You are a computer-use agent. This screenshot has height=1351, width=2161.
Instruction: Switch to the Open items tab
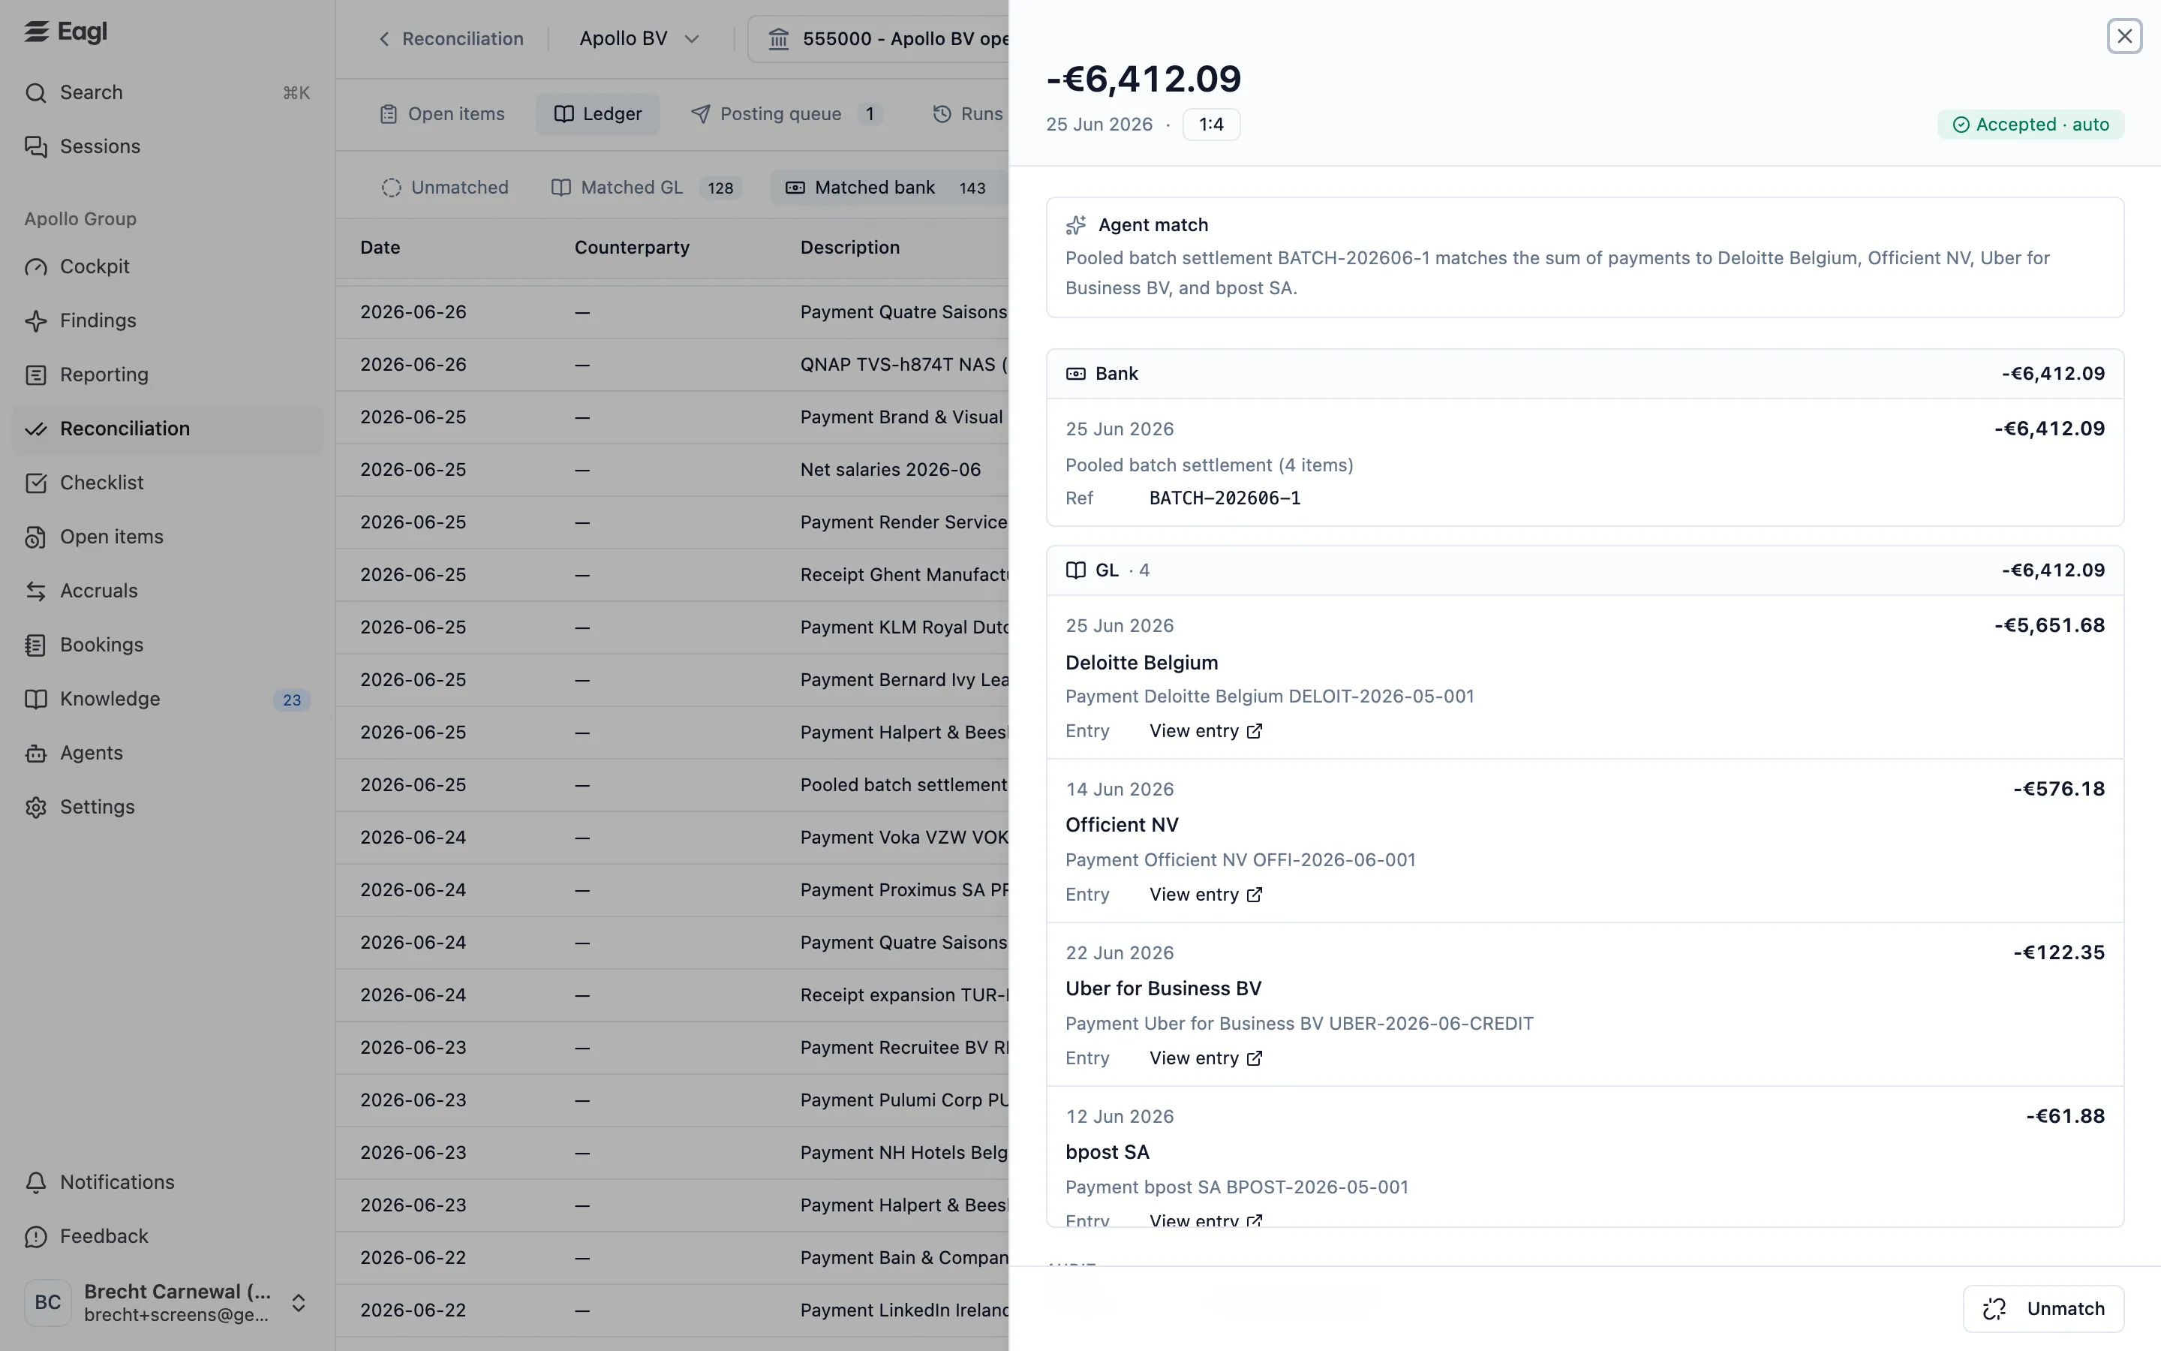click(x=442, y=114)
